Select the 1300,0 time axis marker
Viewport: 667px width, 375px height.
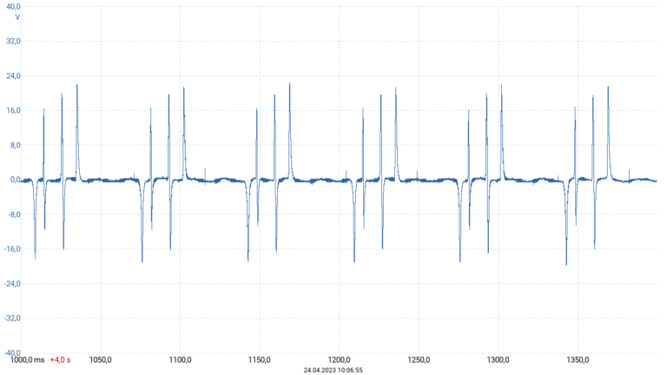coord(499,360)
